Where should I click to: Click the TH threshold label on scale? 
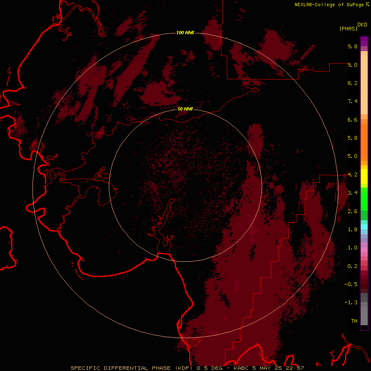click(354, 321)
